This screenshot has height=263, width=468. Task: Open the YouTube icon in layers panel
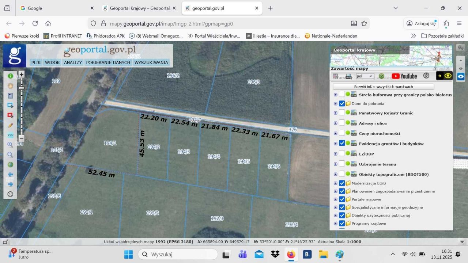point(404,76)
